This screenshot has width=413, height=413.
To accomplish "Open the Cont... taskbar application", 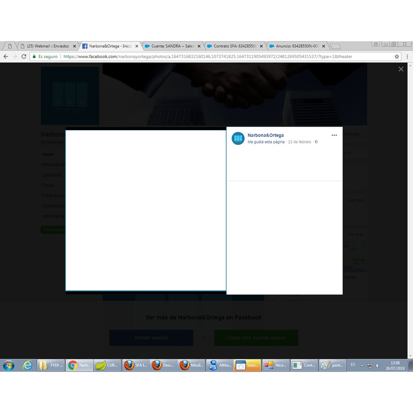I will (304, 365).
